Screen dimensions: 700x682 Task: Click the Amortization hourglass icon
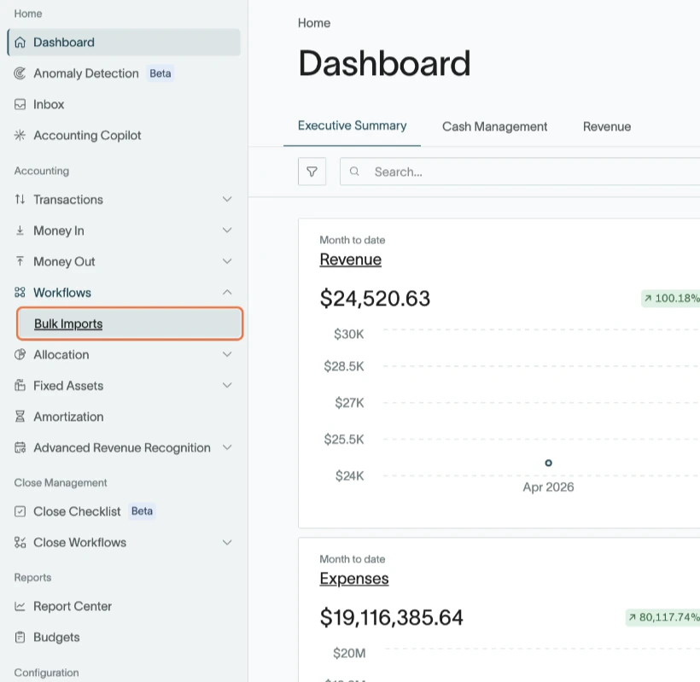point(20,417)
